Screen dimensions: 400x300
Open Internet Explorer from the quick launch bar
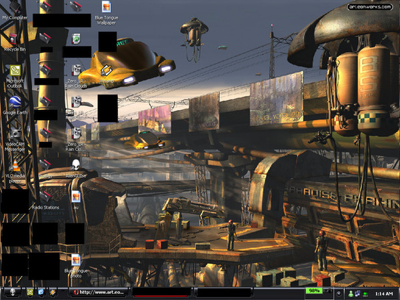pyautogui.click(x=41, y=293)
